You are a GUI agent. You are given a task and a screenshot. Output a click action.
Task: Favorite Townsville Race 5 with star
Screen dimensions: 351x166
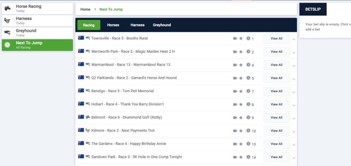[x=241, y=38]
